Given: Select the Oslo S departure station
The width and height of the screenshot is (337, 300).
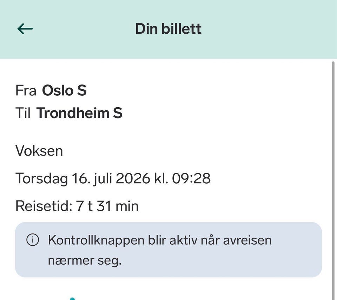Looking at the screenshot, I should [64, 90].
